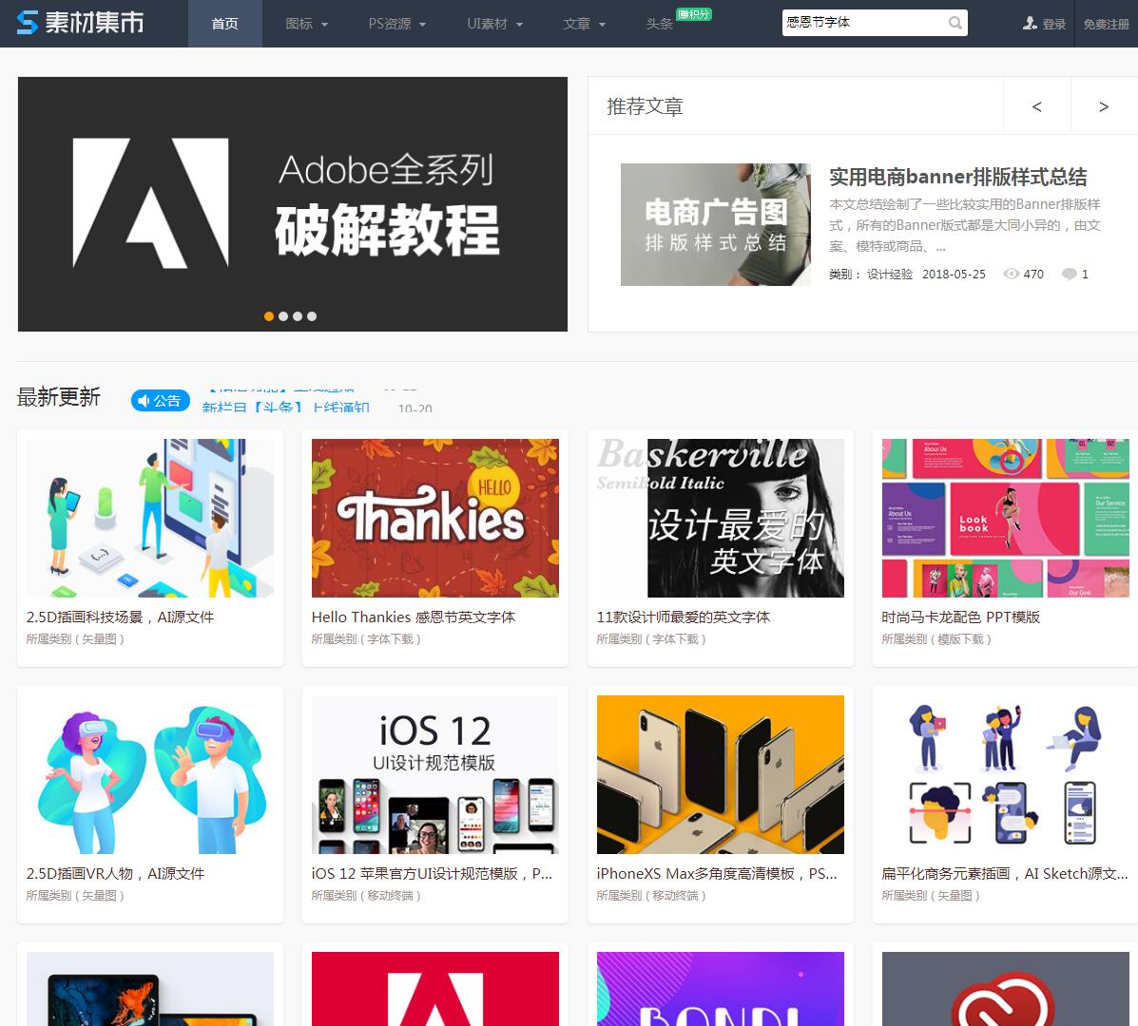The image size is (1138, 1026).
Task: Select the fourth carousel dot
Action: (311, 316)
